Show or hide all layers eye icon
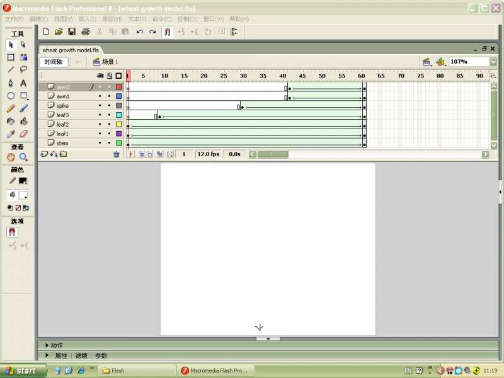 [100, 76]
